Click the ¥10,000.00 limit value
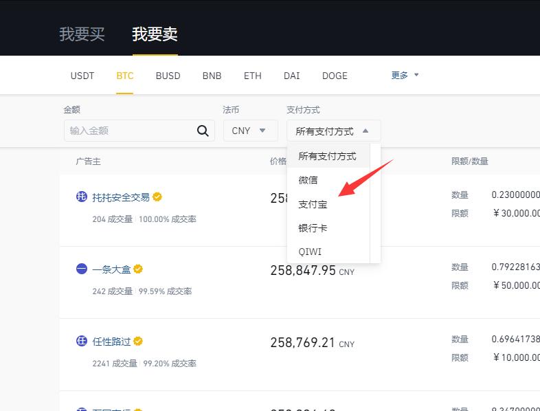 [516, 357]
